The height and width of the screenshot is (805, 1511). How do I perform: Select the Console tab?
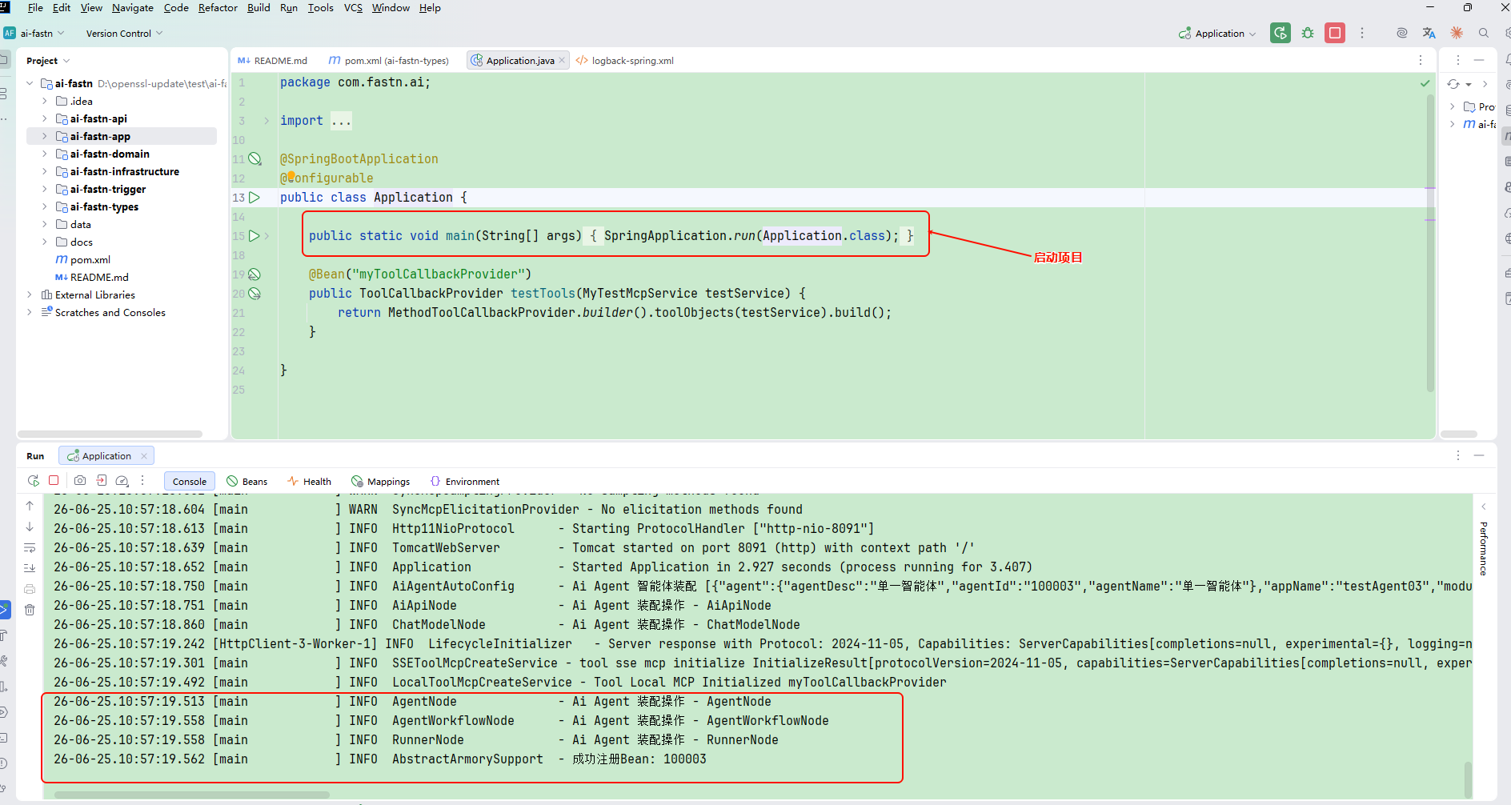point(190,481)
